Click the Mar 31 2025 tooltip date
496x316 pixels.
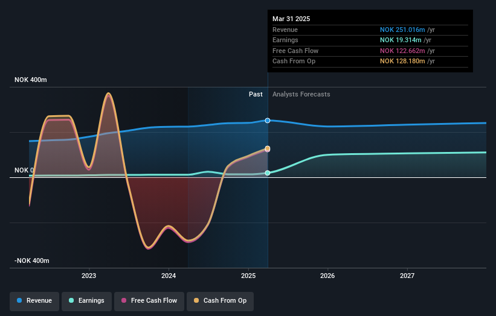click(x=291, y=19)
